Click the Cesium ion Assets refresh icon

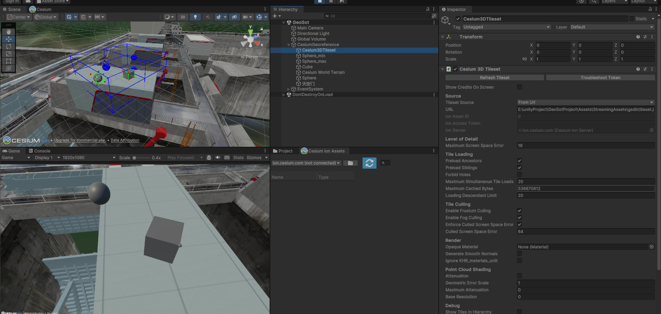[370, 163]
